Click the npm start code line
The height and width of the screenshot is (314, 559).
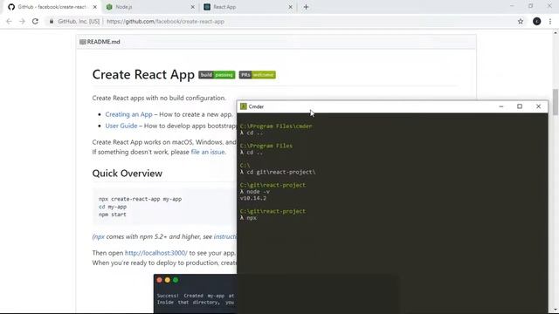(113, 215)
